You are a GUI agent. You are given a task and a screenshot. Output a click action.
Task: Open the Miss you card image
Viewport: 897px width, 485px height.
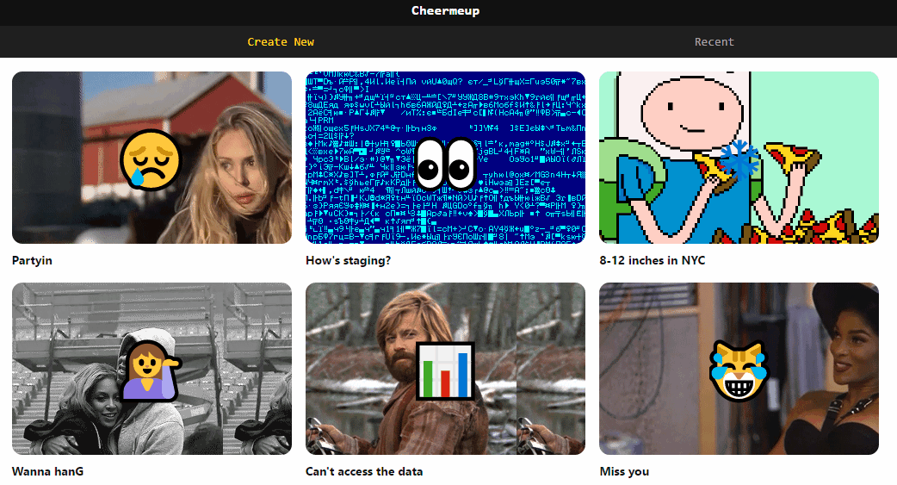pos(739,369)
